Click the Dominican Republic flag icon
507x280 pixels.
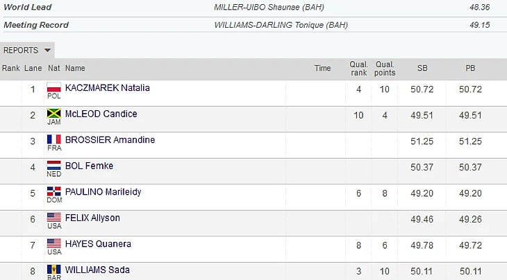click(x=54, y=191)
